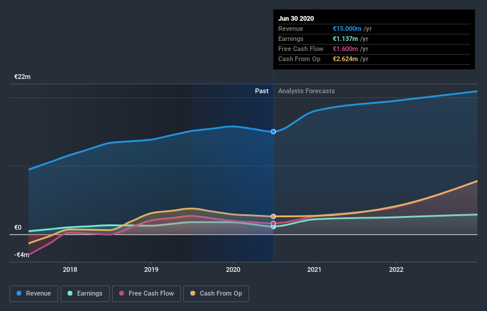
Task: Click the pink Free Cash Flow legend dot
Action: tap(122, 293)
